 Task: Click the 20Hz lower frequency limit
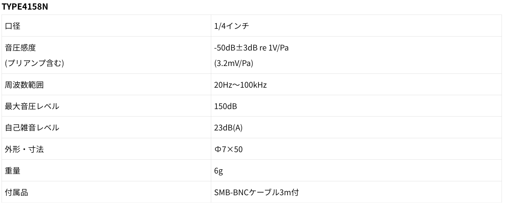tap(223, 85)
